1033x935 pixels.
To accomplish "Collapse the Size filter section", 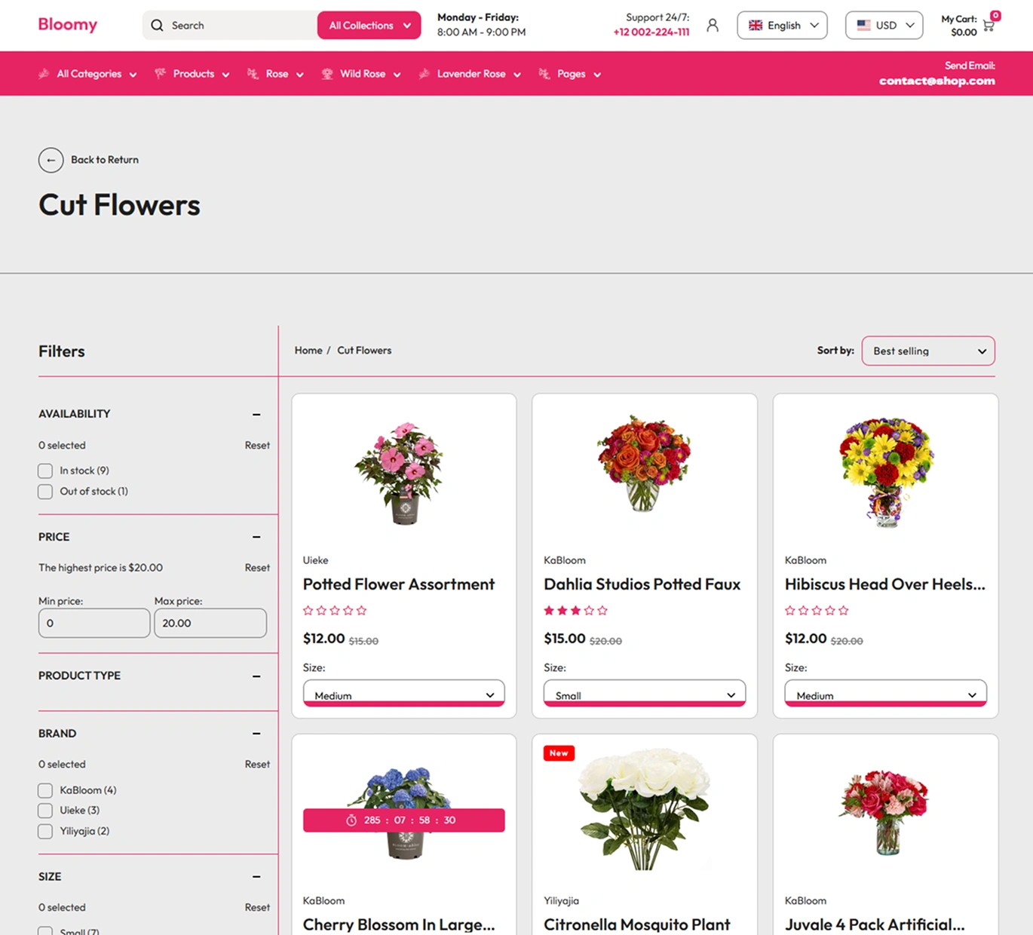I will tap(256, 877).
